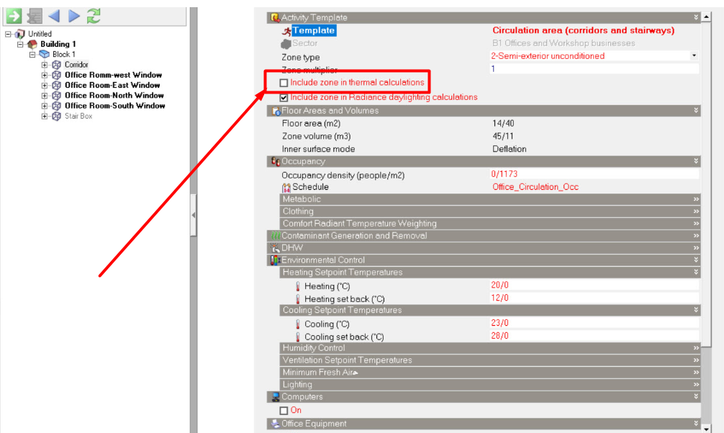Expand the Metabolic section
This screenshot has width=724, height=433.
[696, 199]
